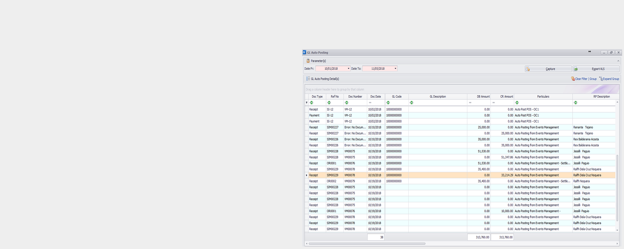Select the 25,000.00 cell in DB Amount column

click(x=479, y=127)
